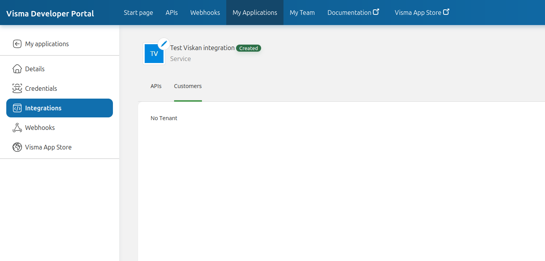
Task: Open the My Team page
Action: [x=302, y=13]
